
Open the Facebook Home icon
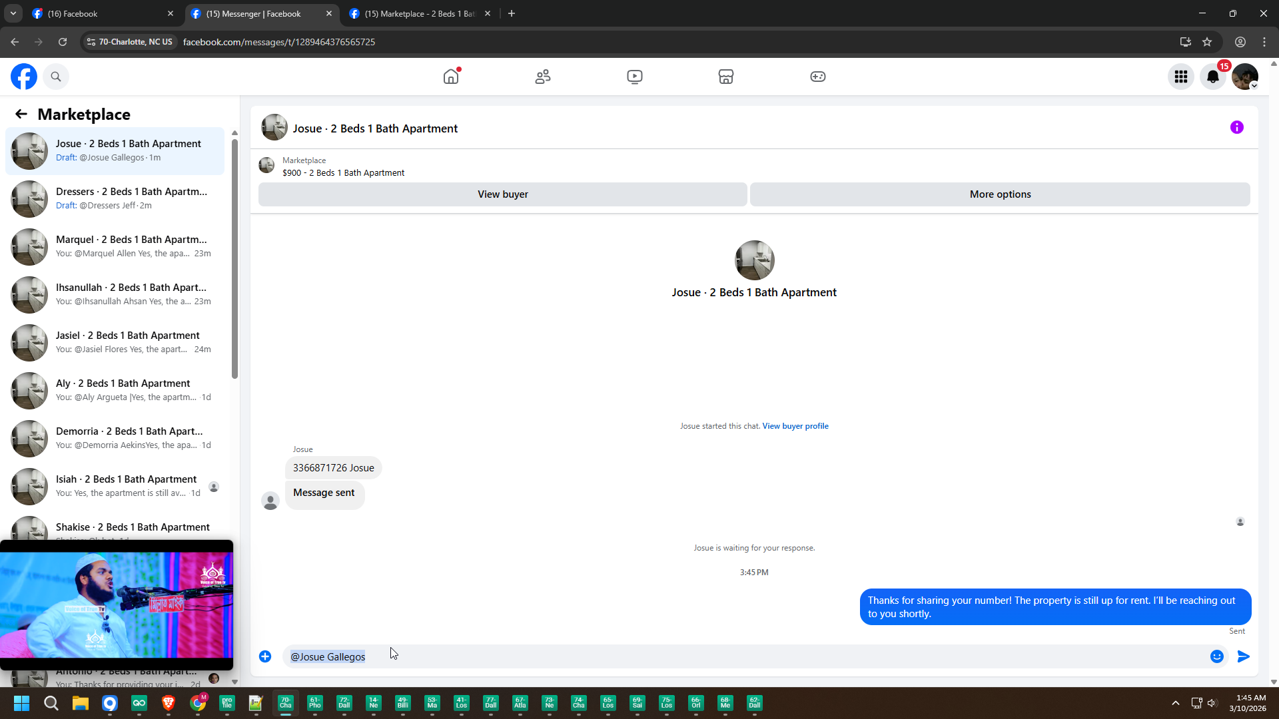(451, 77)
